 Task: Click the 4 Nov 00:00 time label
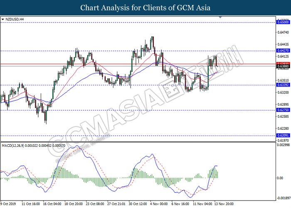click(x=158, y=204)
